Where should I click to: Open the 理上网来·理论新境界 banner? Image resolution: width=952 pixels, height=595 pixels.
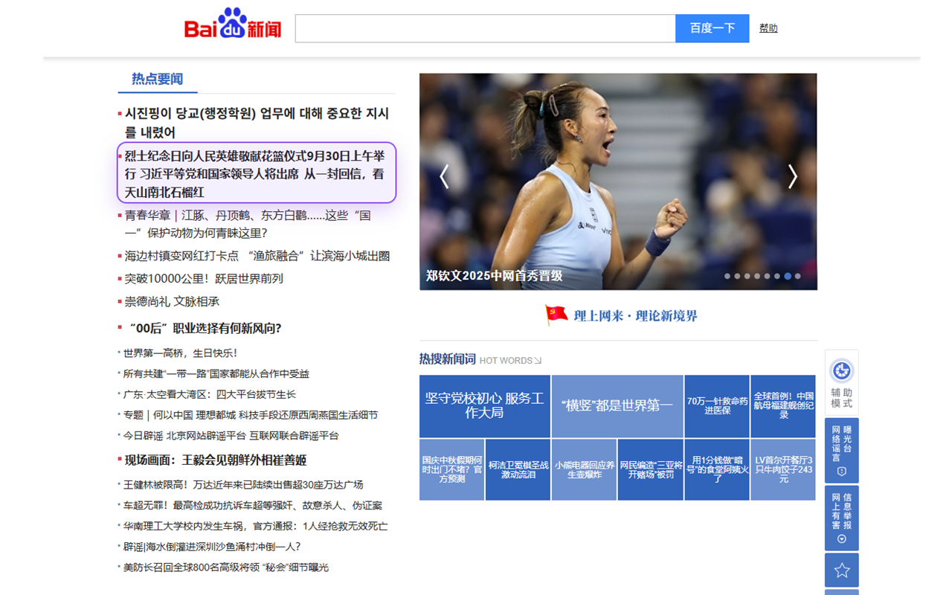(x=636, y=315)
